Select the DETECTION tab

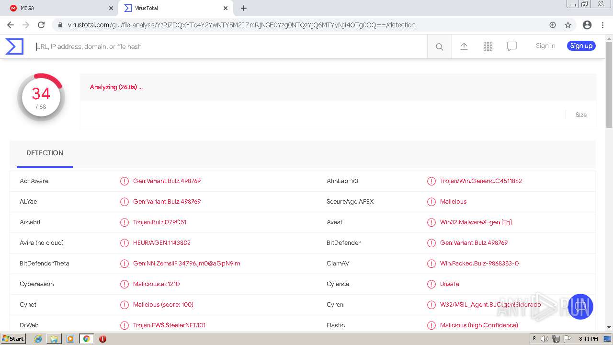pos(45,153)
